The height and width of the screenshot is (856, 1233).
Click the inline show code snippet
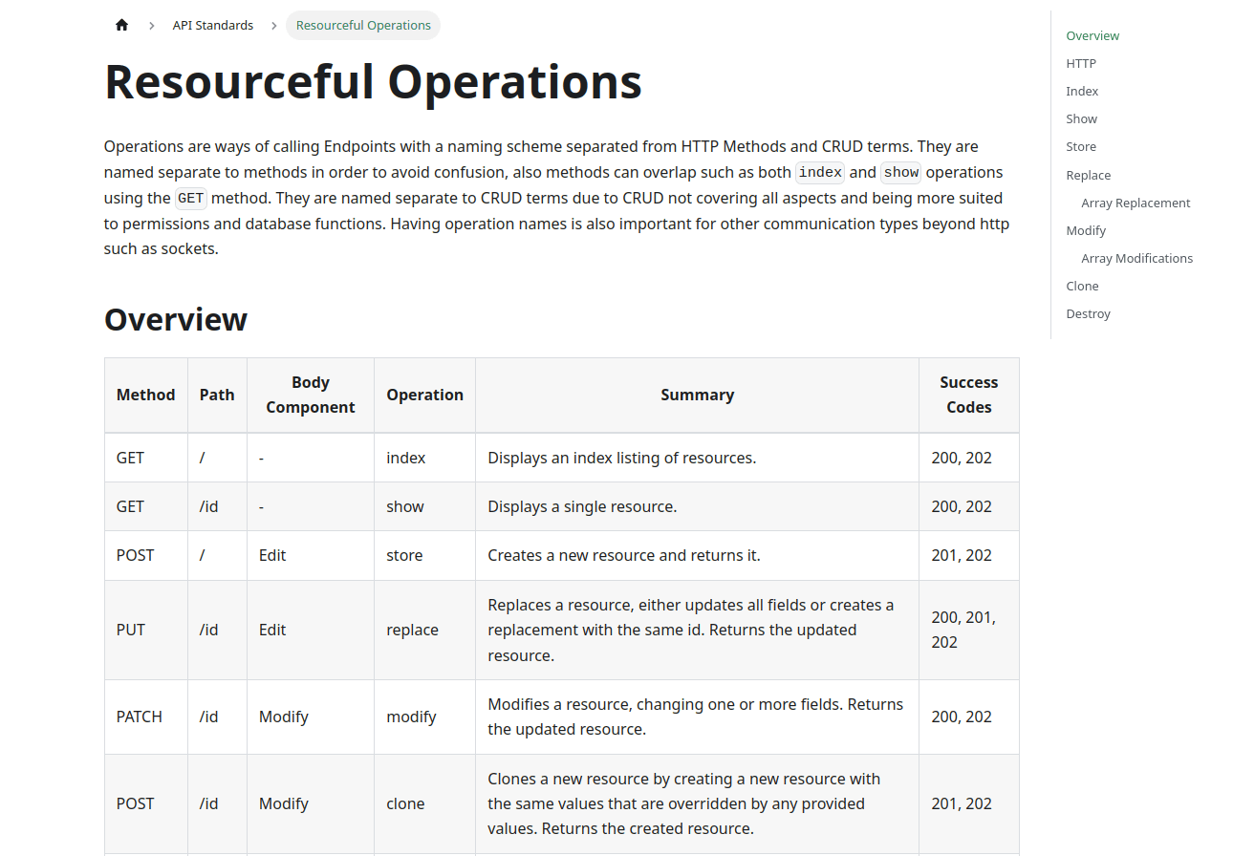[899, 172]
